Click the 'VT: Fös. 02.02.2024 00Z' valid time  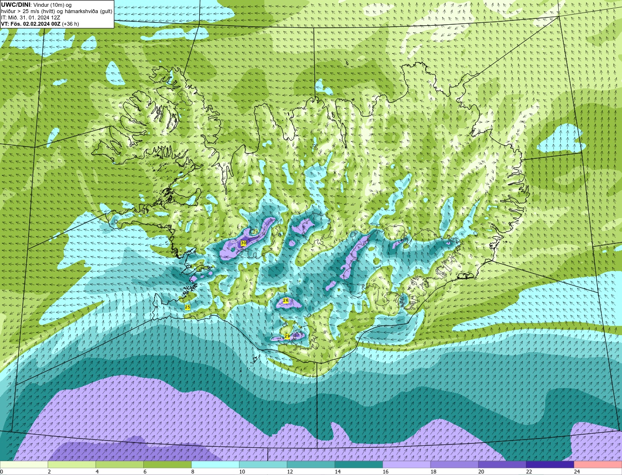tap(31, 24)
